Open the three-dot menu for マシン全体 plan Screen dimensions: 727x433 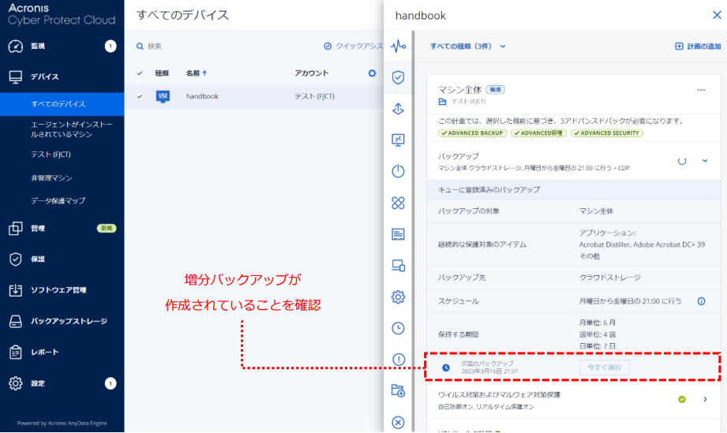[x=701, y=90]
